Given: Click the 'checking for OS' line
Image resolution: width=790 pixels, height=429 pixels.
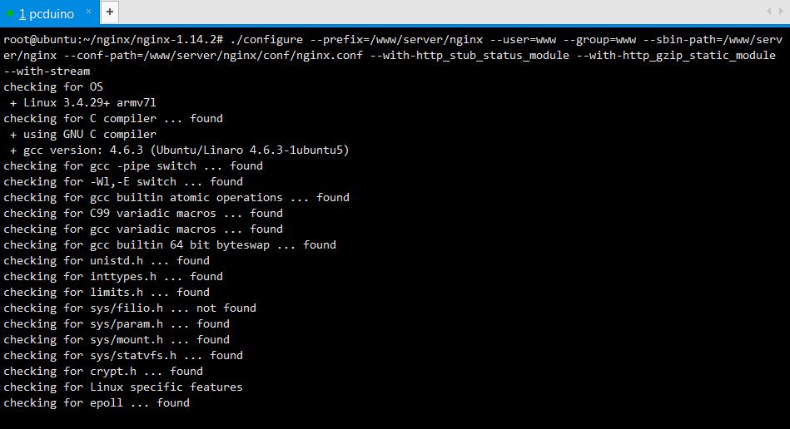Looking at the screenshot, I should point(53,87).
